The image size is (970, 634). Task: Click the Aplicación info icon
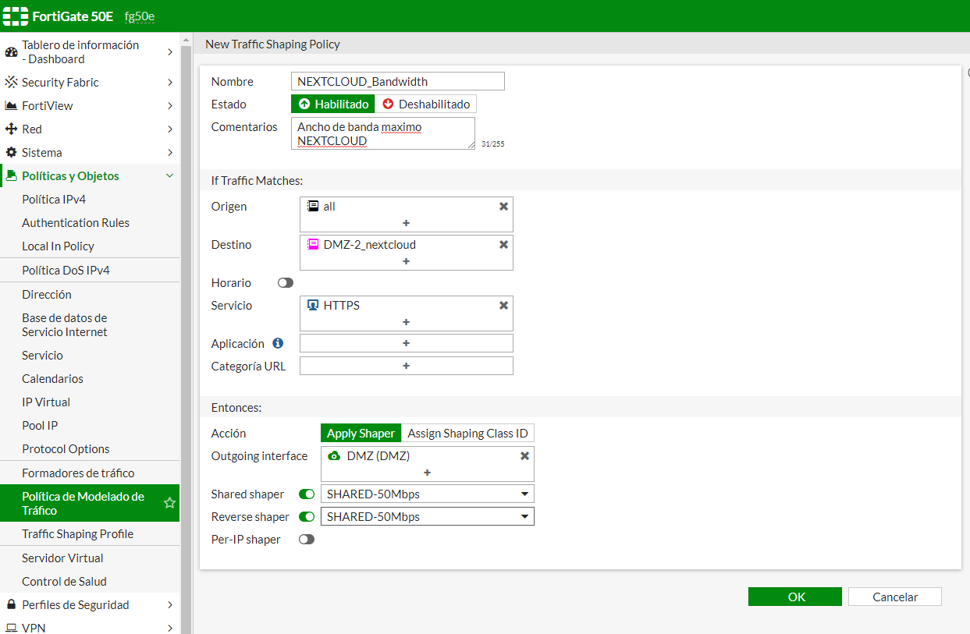[x=278, y=343]
